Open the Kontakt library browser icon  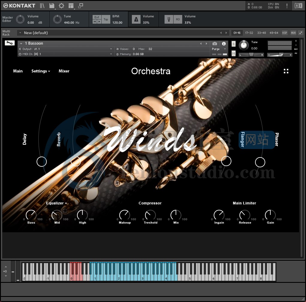[42, 6]
